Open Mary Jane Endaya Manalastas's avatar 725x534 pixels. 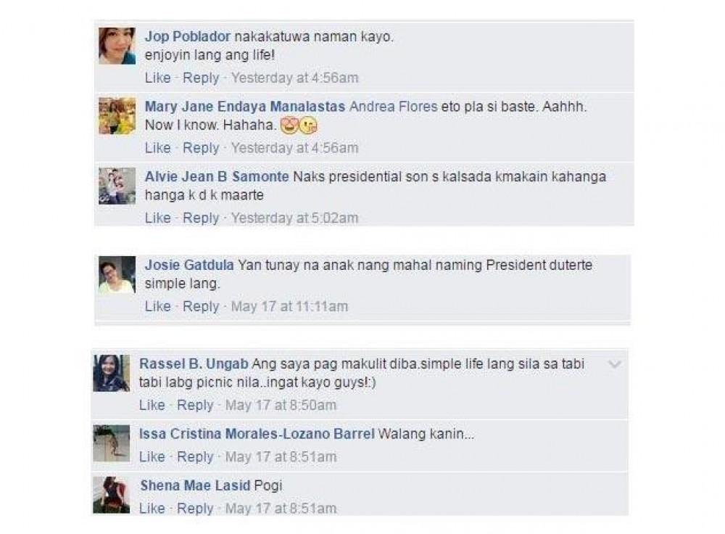(117, 115)
